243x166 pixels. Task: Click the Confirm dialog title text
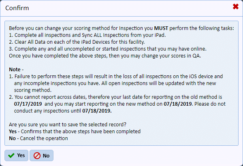pos(17,8)
